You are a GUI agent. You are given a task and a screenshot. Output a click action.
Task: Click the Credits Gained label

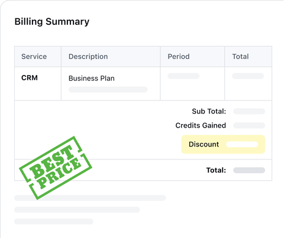coord(201,125)
